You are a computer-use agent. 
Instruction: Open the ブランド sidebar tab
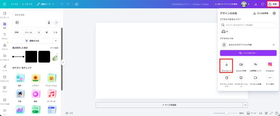[5, 47]
